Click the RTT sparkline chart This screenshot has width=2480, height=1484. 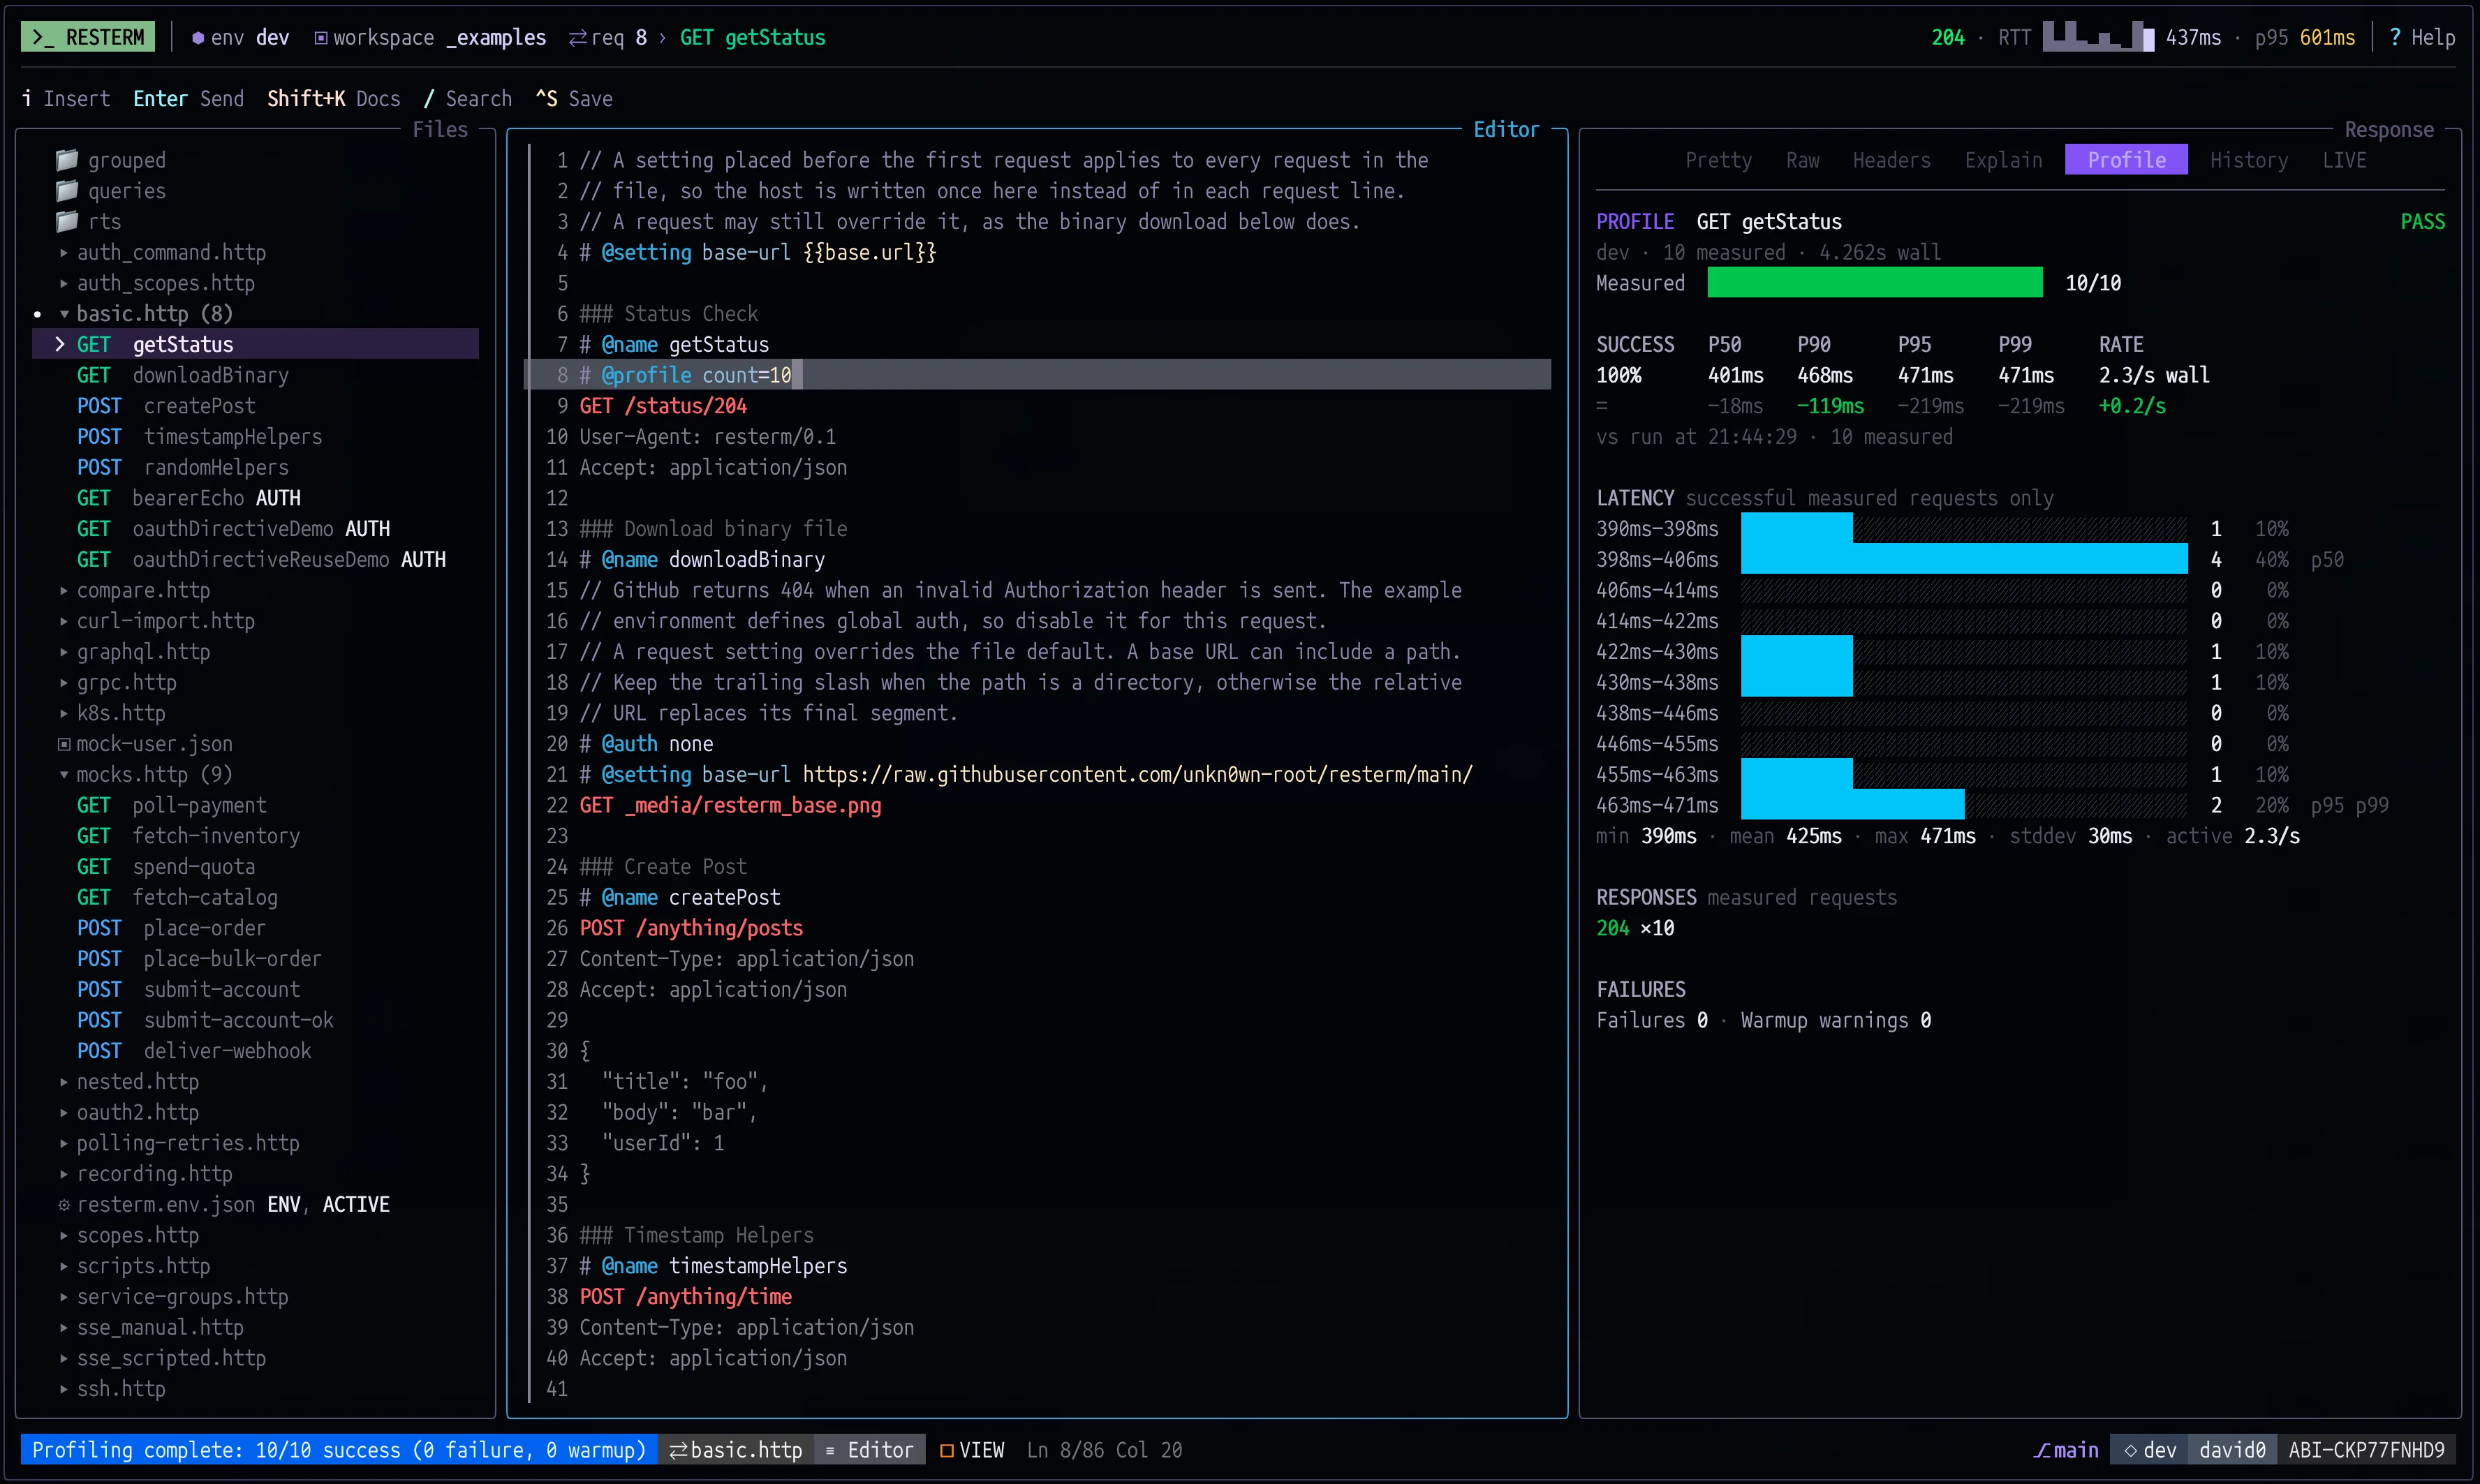[x=2098, y=36]
